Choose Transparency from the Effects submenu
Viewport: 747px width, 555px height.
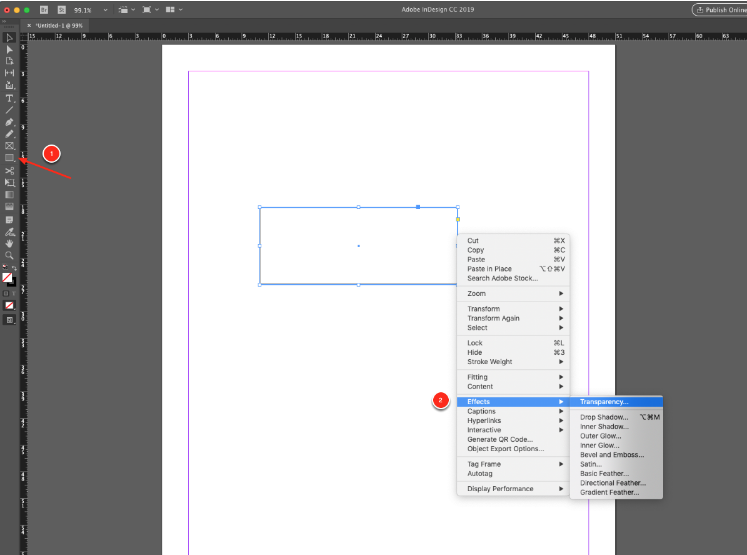tap(604, 401)
